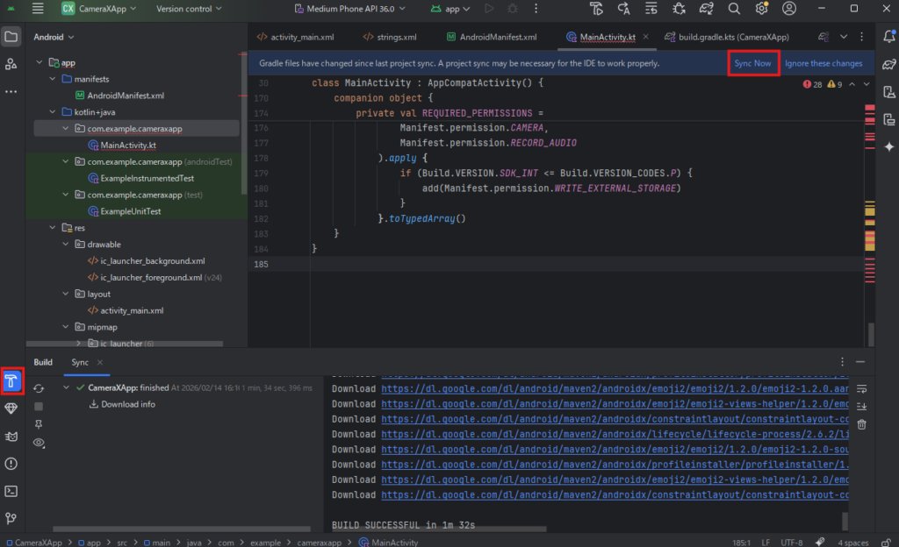Collapse the res folder in project tree
This screenshot has width=899, height=547.
[54, 228]
